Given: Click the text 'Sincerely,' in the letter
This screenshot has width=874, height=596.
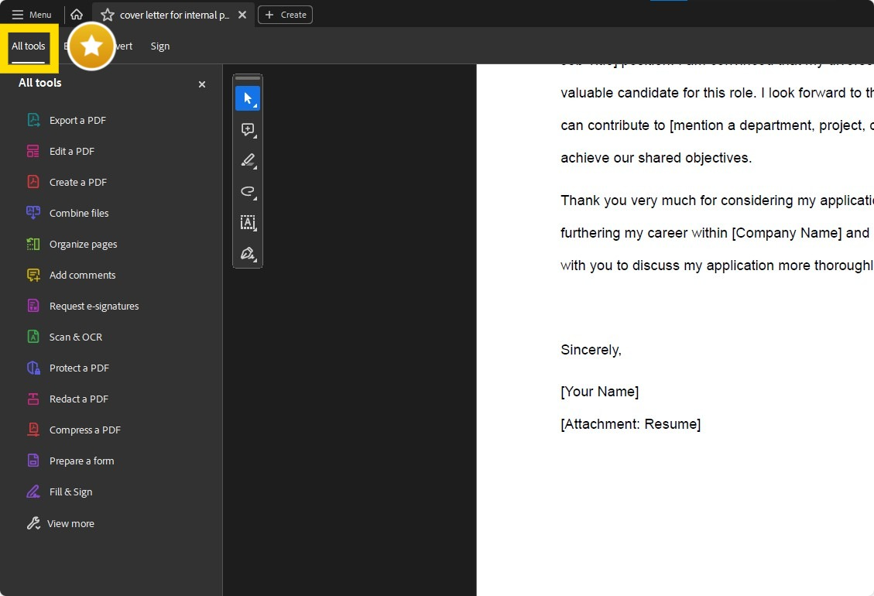Looking at the screenshot, I should pyautogui.click(x=591, y=350).
